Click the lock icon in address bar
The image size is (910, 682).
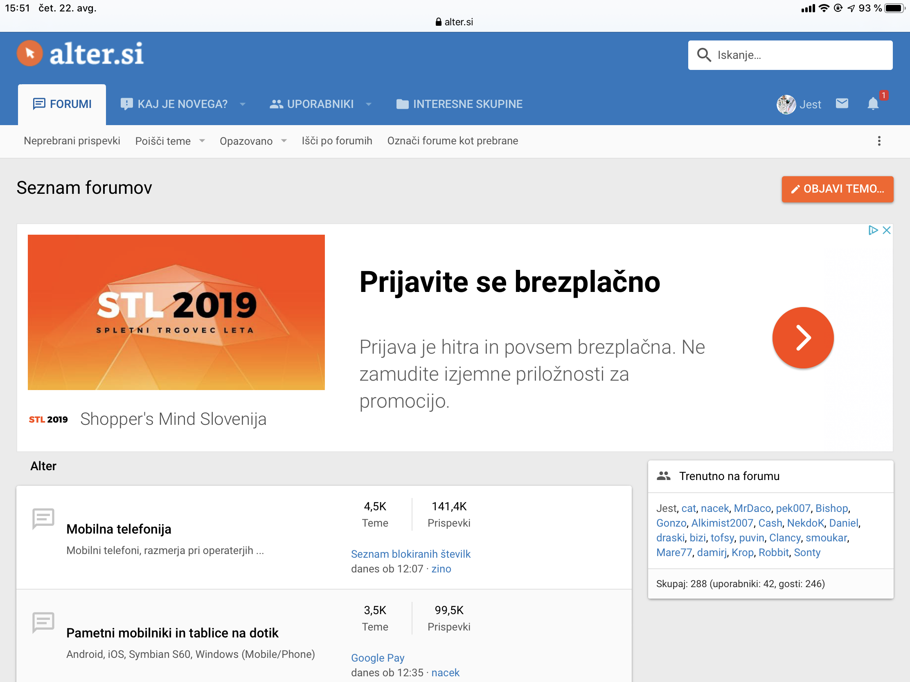coord(438,22)
